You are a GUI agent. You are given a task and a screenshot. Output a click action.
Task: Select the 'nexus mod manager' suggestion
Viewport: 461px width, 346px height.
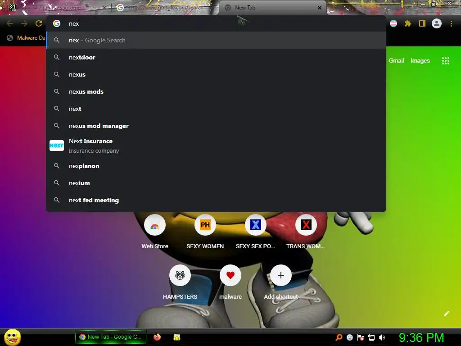(x=216, y=126)
